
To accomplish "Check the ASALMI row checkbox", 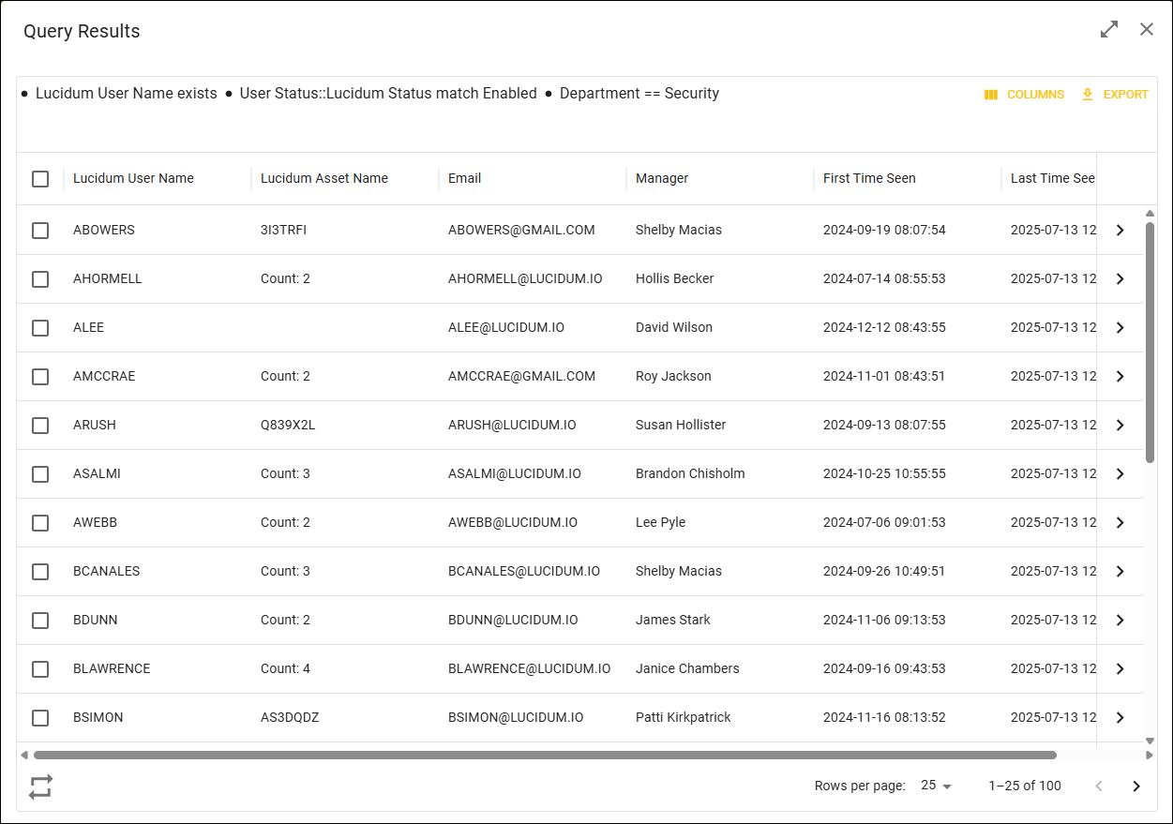I will [x=40, y=474].
